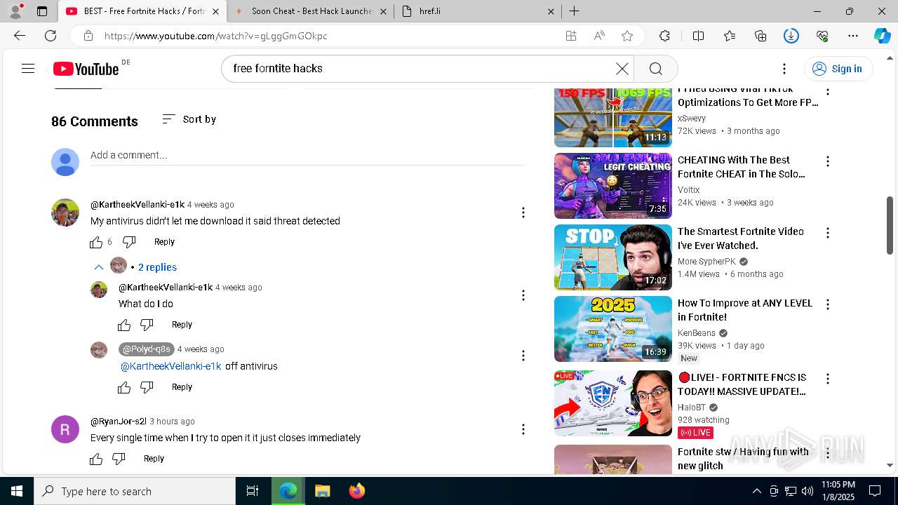Open Task View on taskbar
898x505 pixels.
[x=253, y=491]
